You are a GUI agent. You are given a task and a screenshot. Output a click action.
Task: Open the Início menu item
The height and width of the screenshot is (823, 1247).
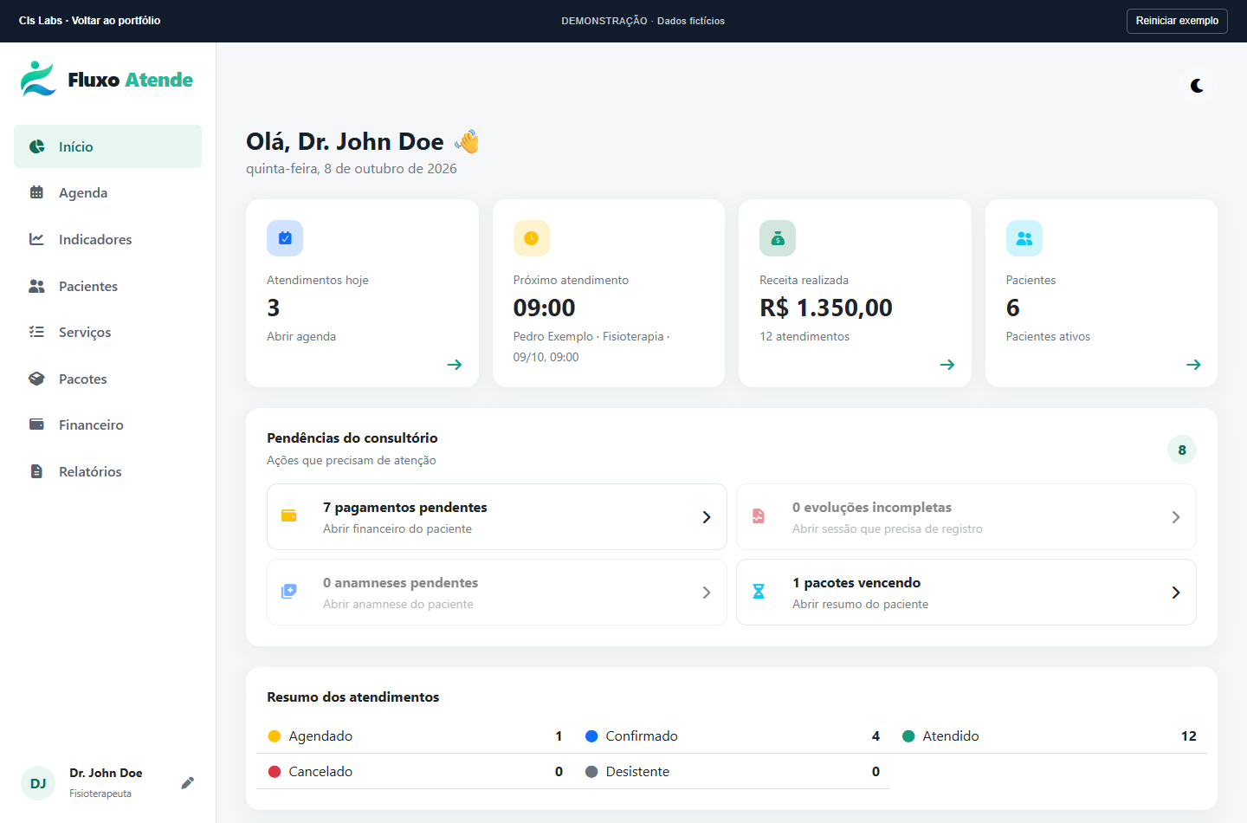(107, 146)
